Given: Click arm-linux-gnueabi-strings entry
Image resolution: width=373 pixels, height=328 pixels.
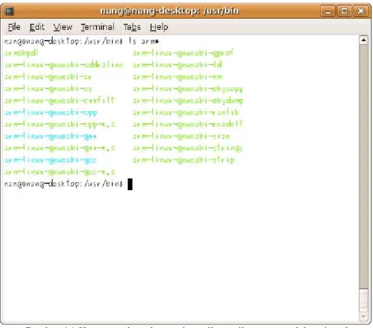Looking at the screenshot, I should (x=187, y=148).
